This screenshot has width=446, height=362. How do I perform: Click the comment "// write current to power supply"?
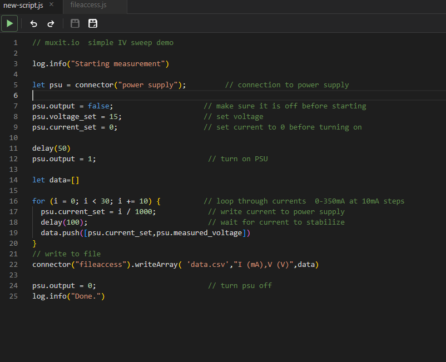click(276, 212)
